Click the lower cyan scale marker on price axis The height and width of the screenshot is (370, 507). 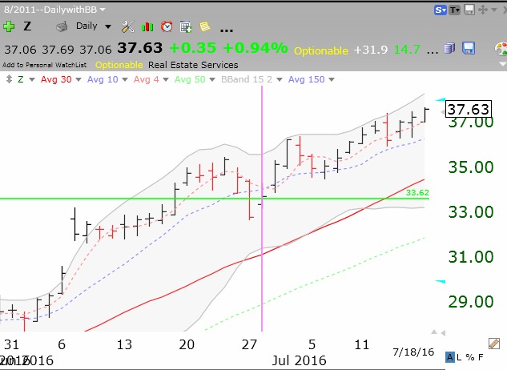point(440,282)
